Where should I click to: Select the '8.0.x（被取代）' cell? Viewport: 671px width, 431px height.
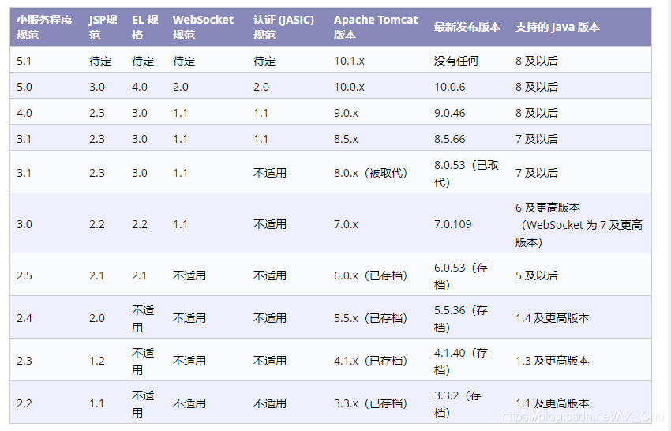click(x=370, y=173)
